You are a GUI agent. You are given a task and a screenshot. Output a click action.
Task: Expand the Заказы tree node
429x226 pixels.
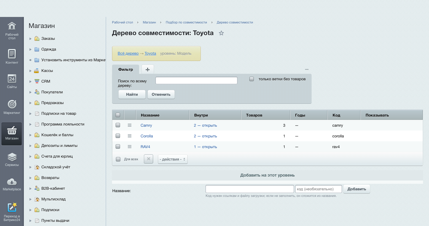30,39
